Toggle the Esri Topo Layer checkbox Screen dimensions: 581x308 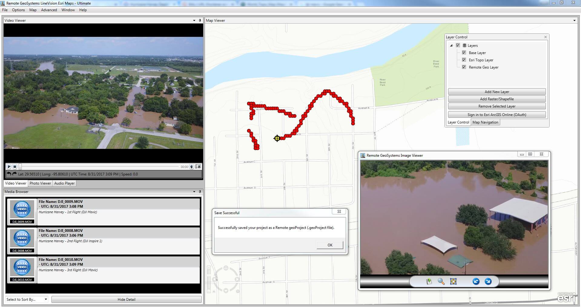point(464,60)
